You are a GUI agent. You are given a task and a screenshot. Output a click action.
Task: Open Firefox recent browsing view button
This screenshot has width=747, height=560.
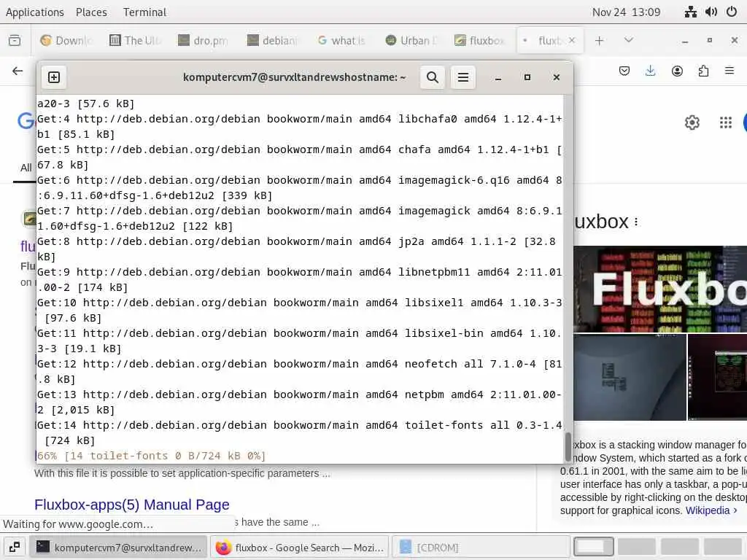pyautogui.click(x=15, y=41)
